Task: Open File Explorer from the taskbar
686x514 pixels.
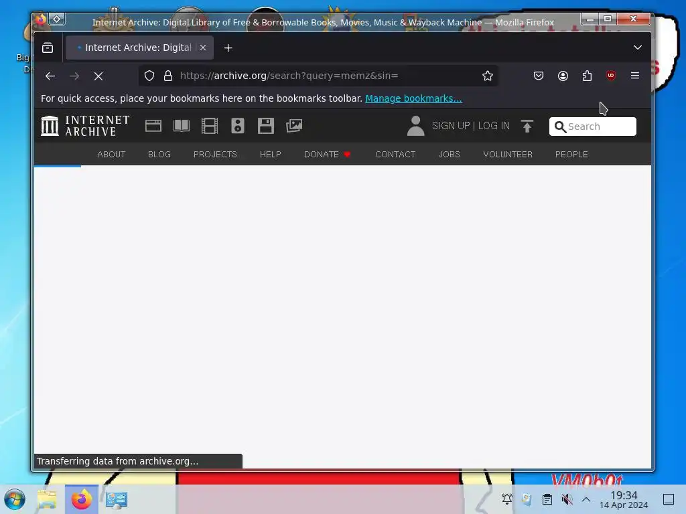Action: pos(47,499)
